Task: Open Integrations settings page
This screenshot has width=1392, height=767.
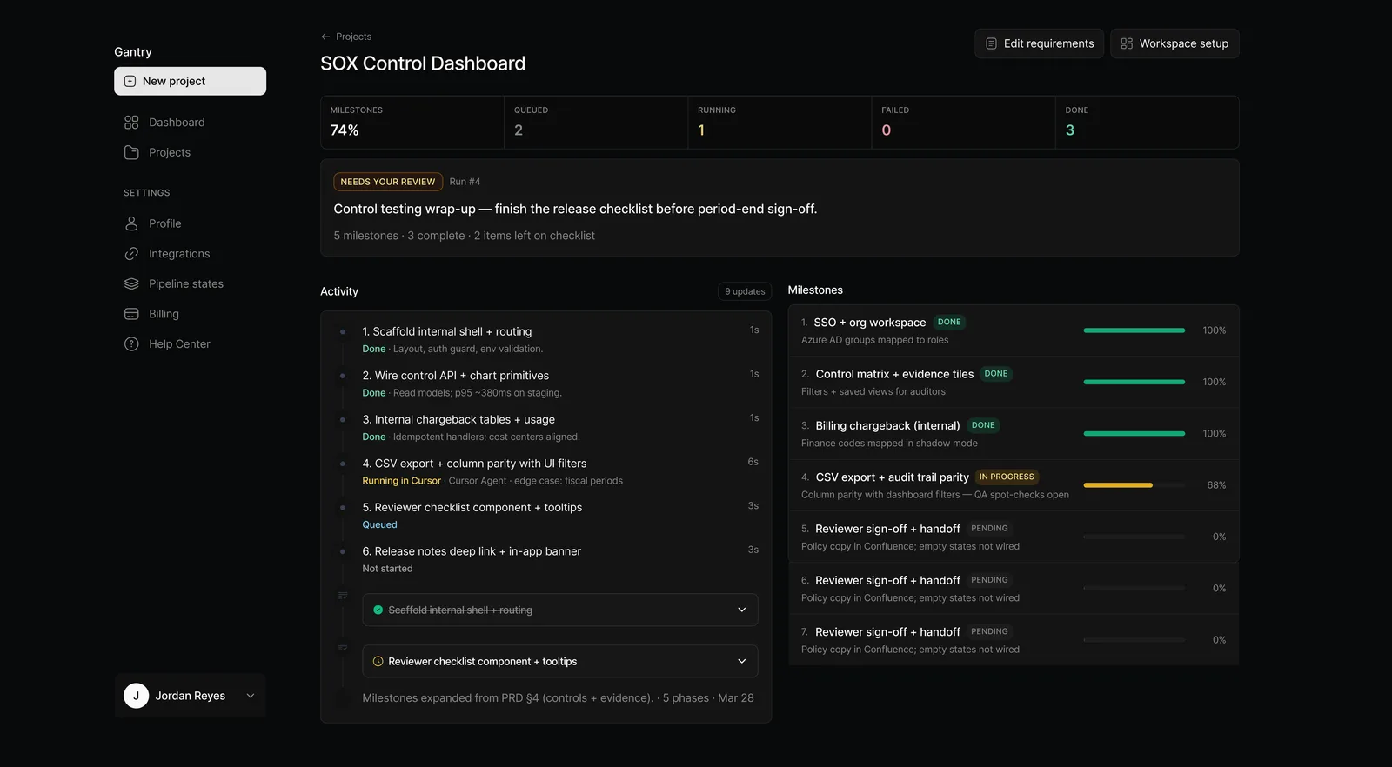Action: point(179,254)
